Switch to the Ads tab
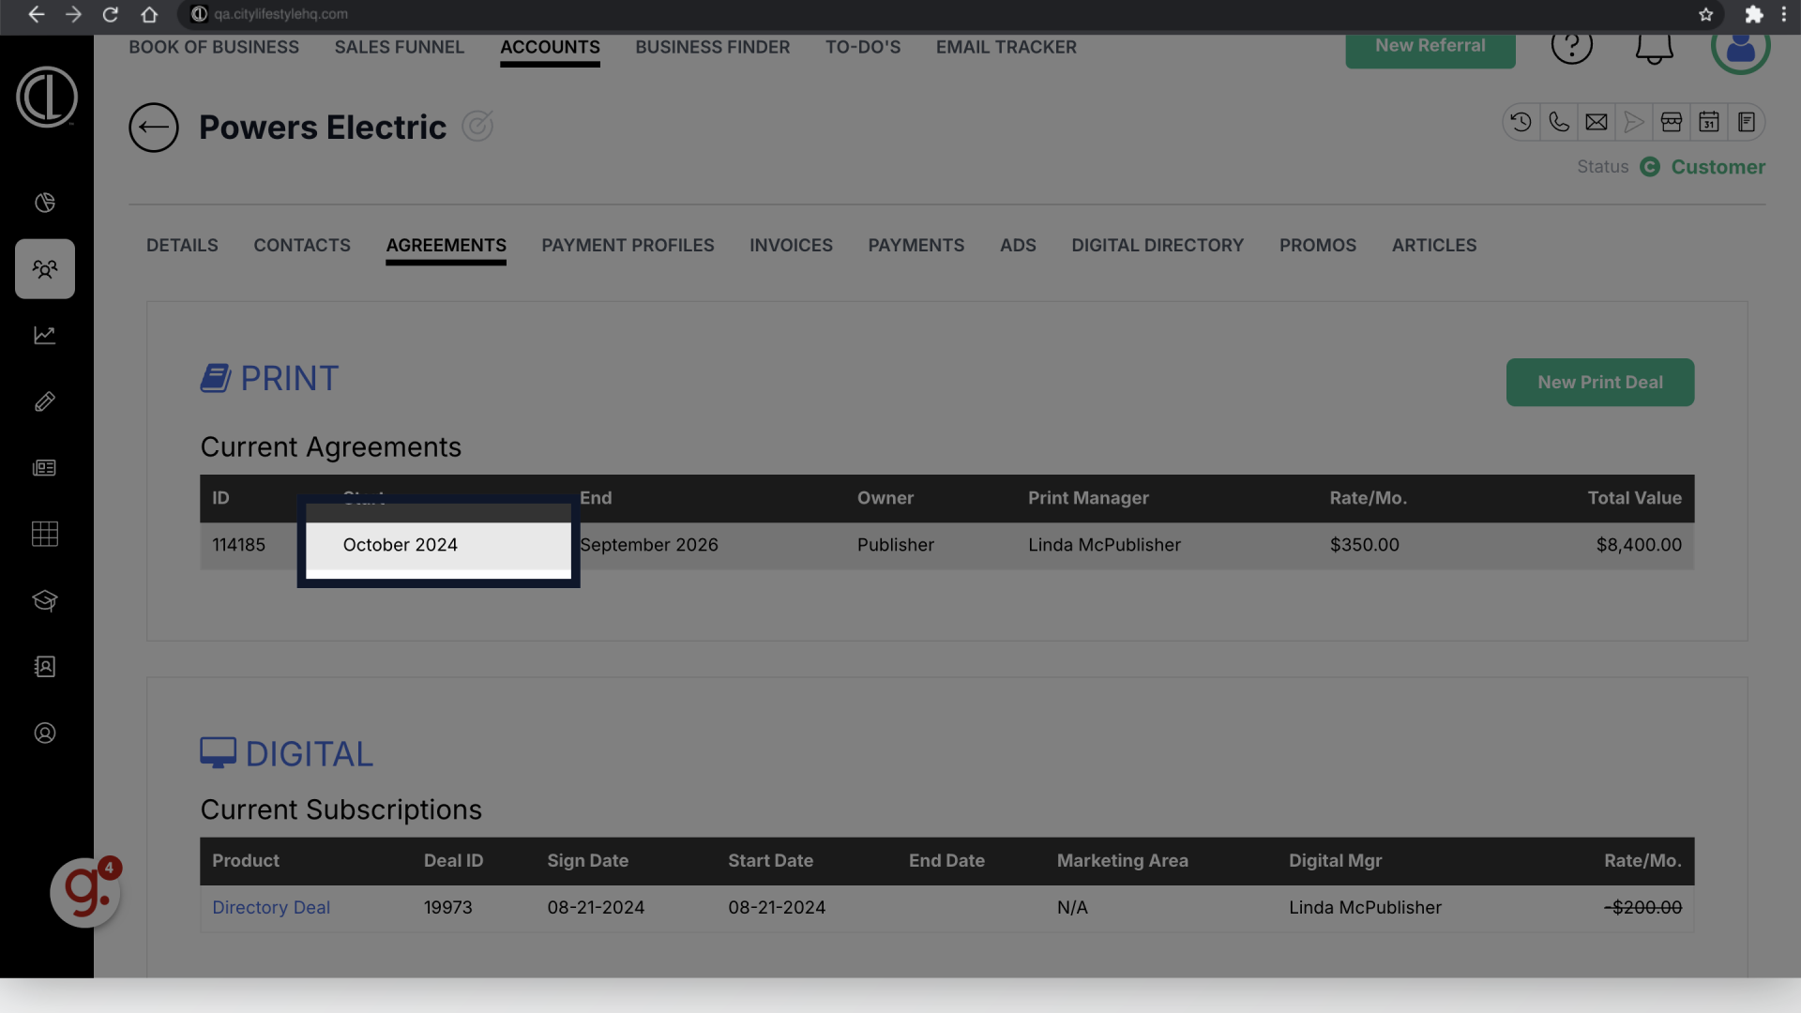 1018,246
